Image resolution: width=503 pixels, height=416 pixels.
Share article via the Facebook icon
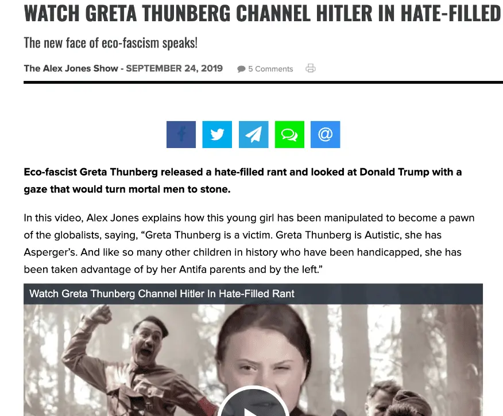181,134
